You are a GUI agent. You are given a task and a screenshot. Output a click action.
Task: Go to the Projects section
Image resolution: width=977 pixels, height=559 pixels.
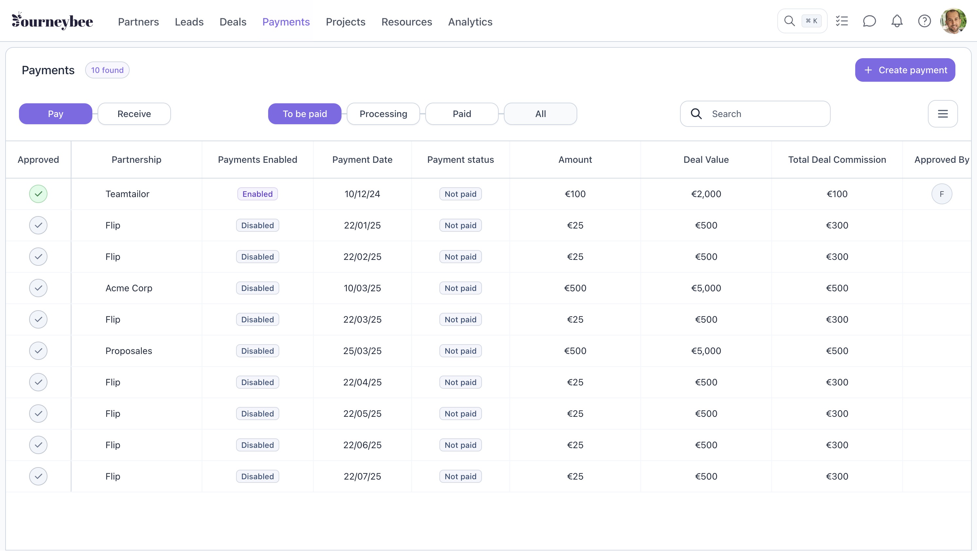346,22
